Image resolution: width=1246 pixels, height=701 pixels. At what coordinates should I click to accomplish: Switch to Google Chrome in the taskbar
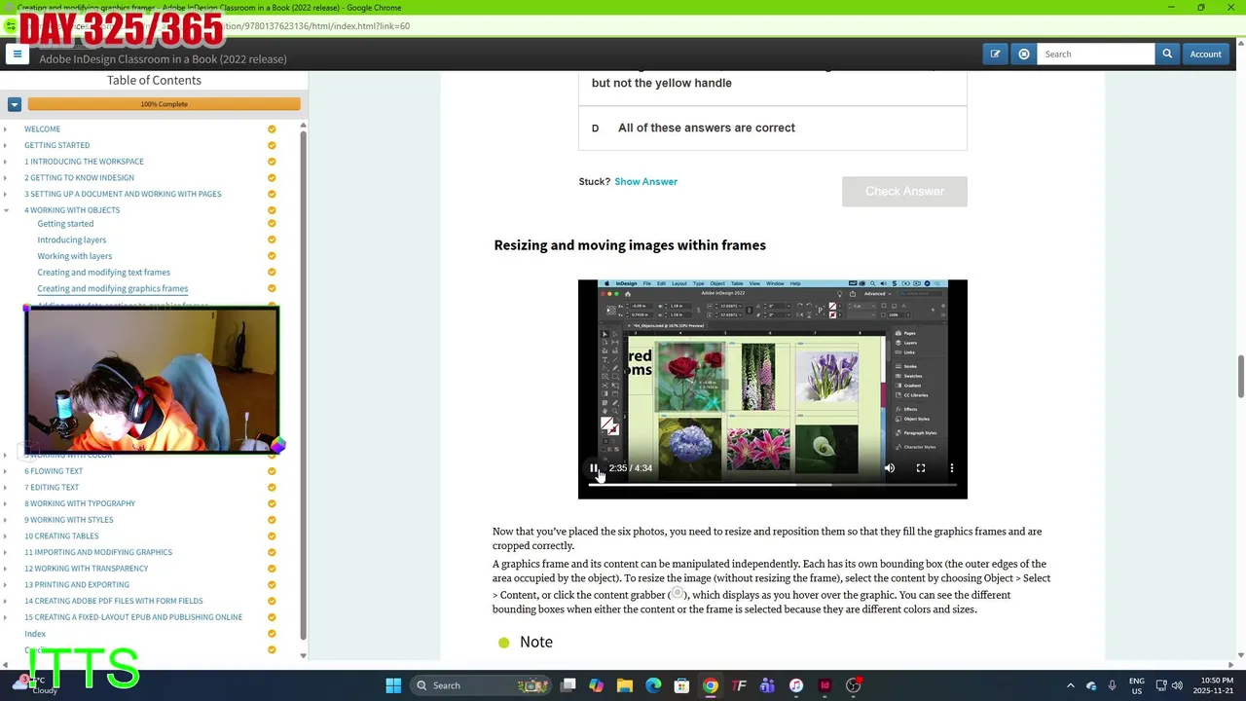[711, 685]
